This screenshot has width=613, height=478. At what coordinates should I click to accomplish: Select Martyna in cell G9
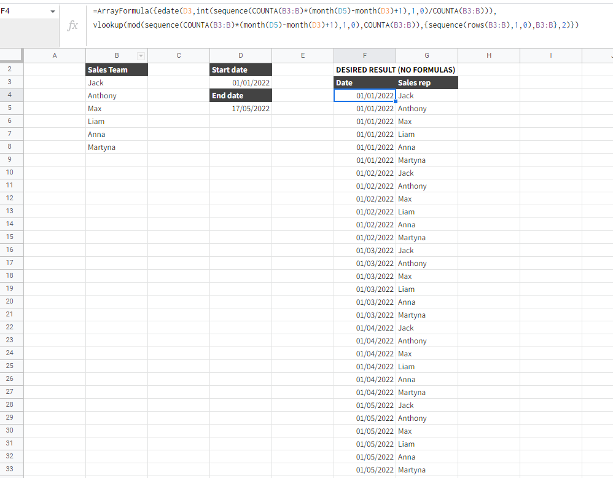coord(427,160)
